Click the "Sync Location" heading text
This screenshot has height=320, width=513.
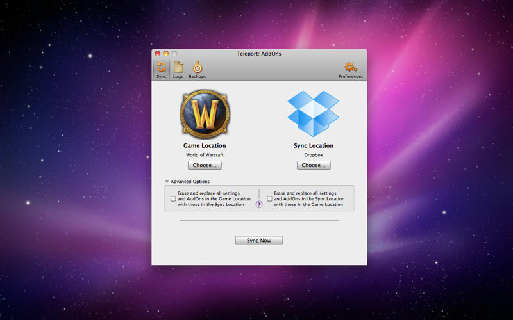[314, 146]
